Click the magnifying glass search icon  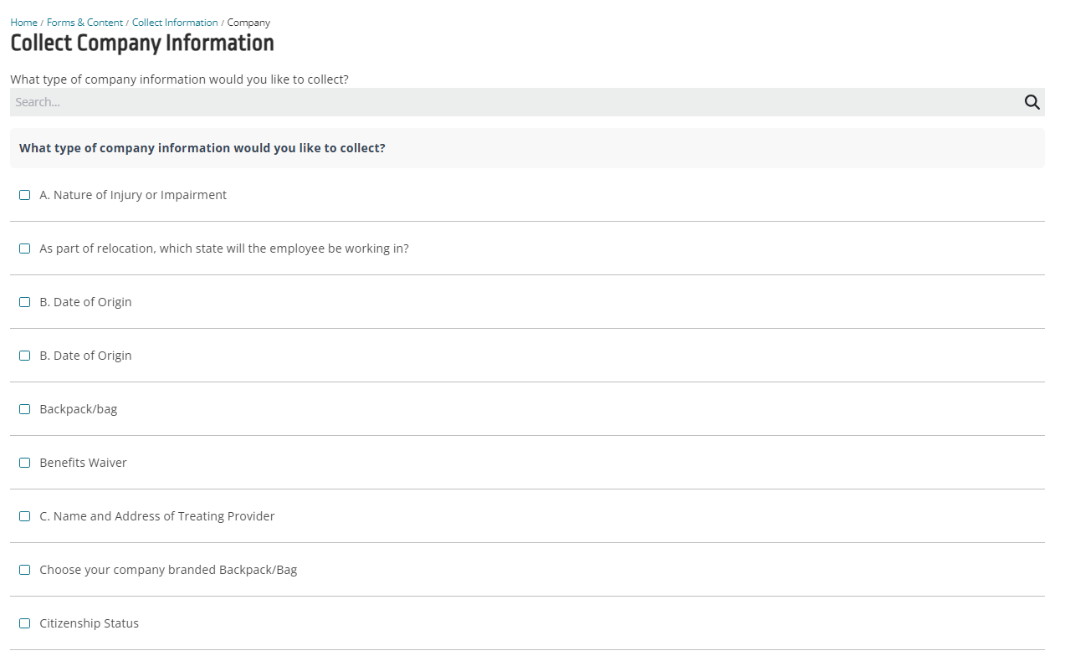(x=1032, y=102)
